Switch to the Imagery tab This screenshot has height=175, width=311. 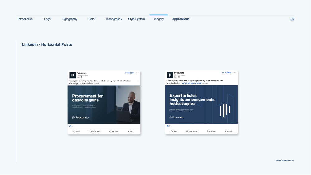(159, 19)
